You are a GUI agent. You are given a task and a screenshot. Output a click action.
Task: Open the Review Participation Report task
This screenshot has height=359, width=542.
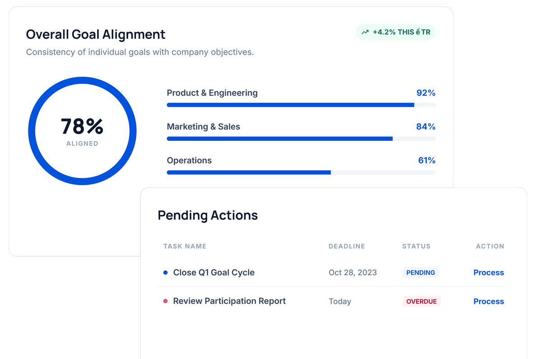(x=229, y=301)
